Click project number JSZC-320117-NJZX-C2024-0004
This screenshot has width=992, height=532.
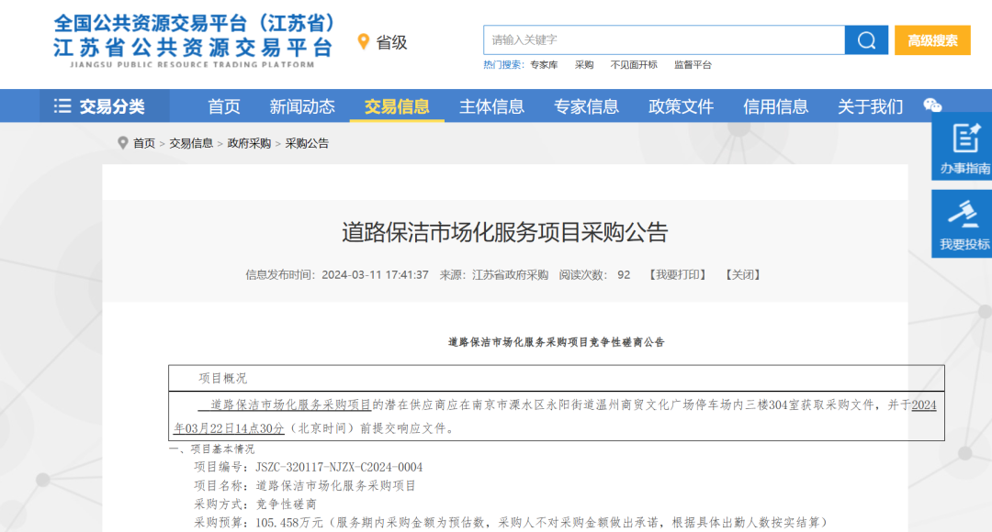tap(339, 468)
